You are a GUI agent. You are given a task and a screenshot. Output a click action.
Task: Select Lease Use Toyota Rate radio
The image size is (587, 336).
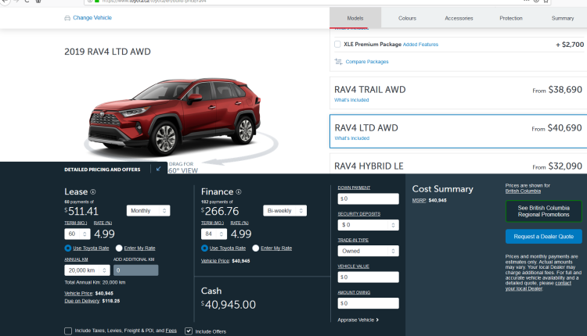click(x=68, y=248)
